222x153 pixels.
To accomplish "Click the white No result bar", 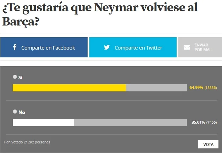I will coord(43,123).
